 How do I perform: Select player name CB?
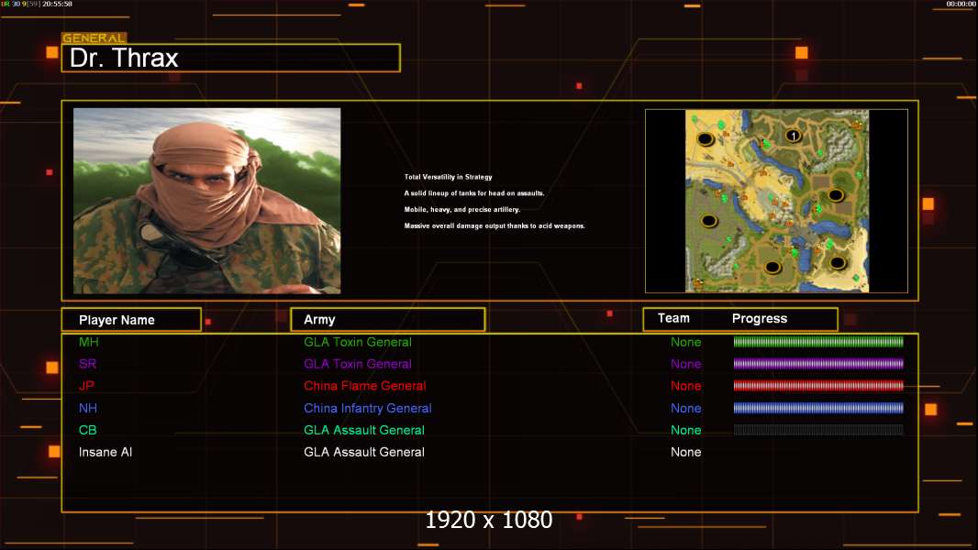tap(88, 430)
